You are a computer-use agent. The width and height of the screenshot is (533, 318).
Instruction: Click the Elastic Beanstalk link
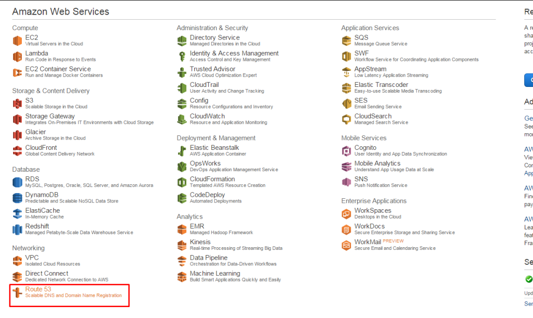pyautogui.click(x=214, y=148)
